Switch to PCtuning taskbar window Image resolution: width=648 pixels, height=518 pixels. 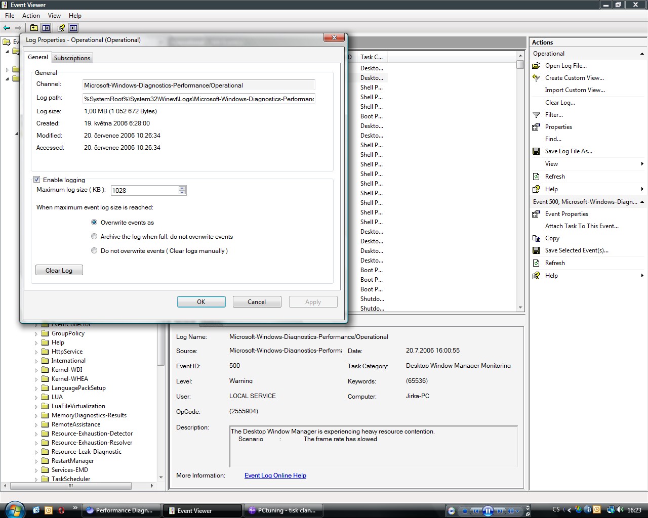tap(283, 510)
